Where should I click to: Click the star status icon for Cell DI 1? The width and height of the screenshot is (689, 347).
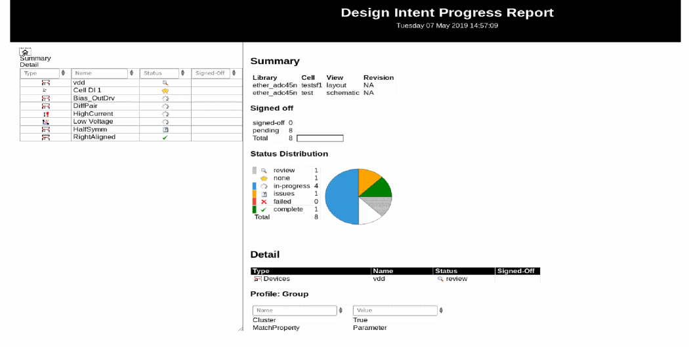pos(165,91)
